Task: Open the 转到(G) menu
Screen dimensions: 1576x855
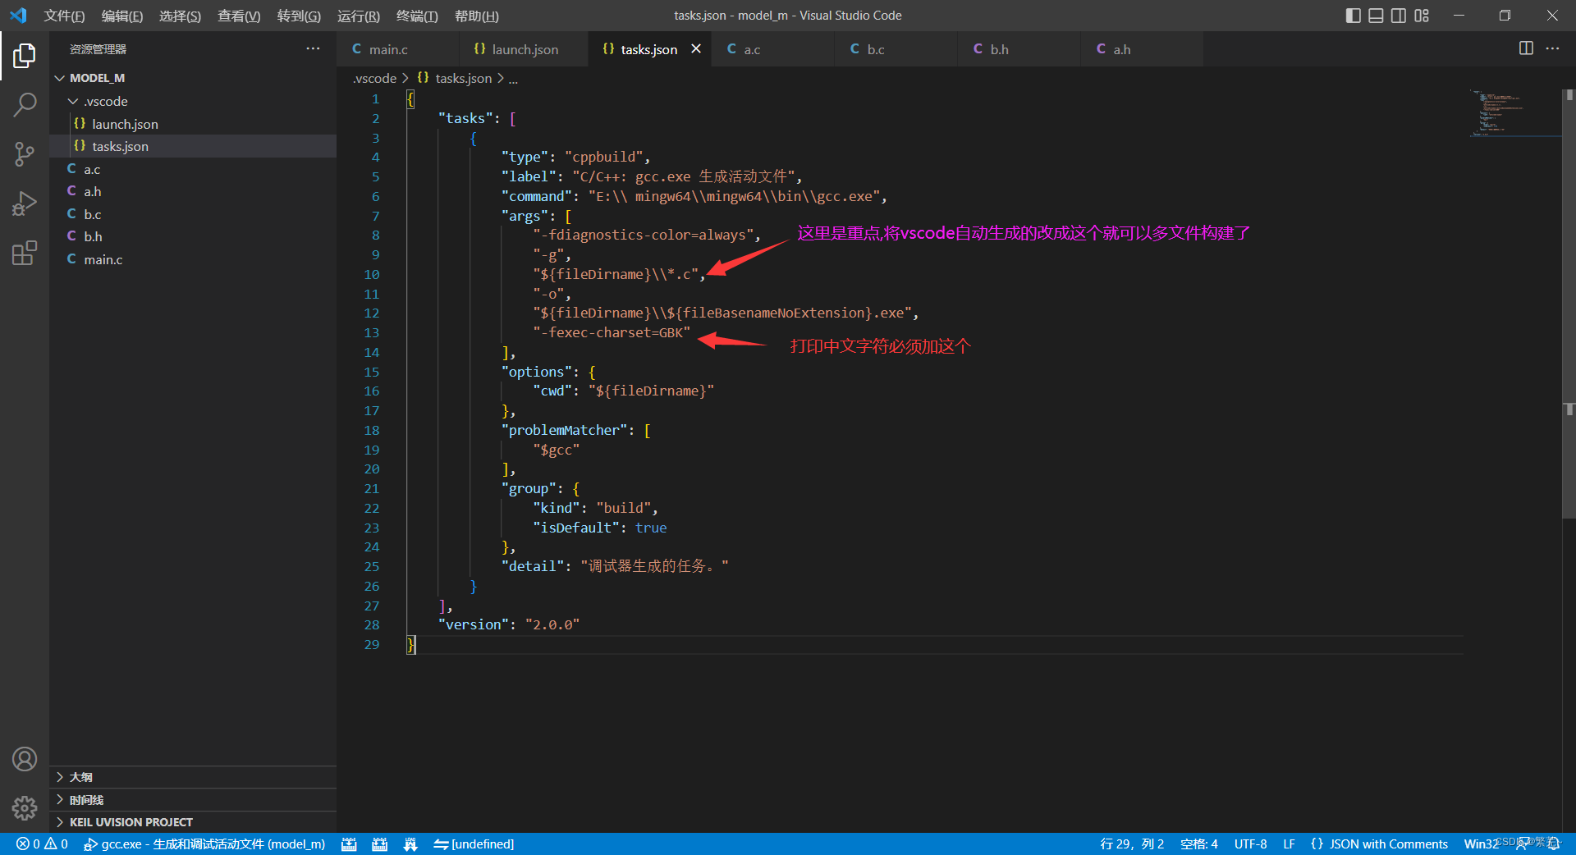Action: click(299, 16)
